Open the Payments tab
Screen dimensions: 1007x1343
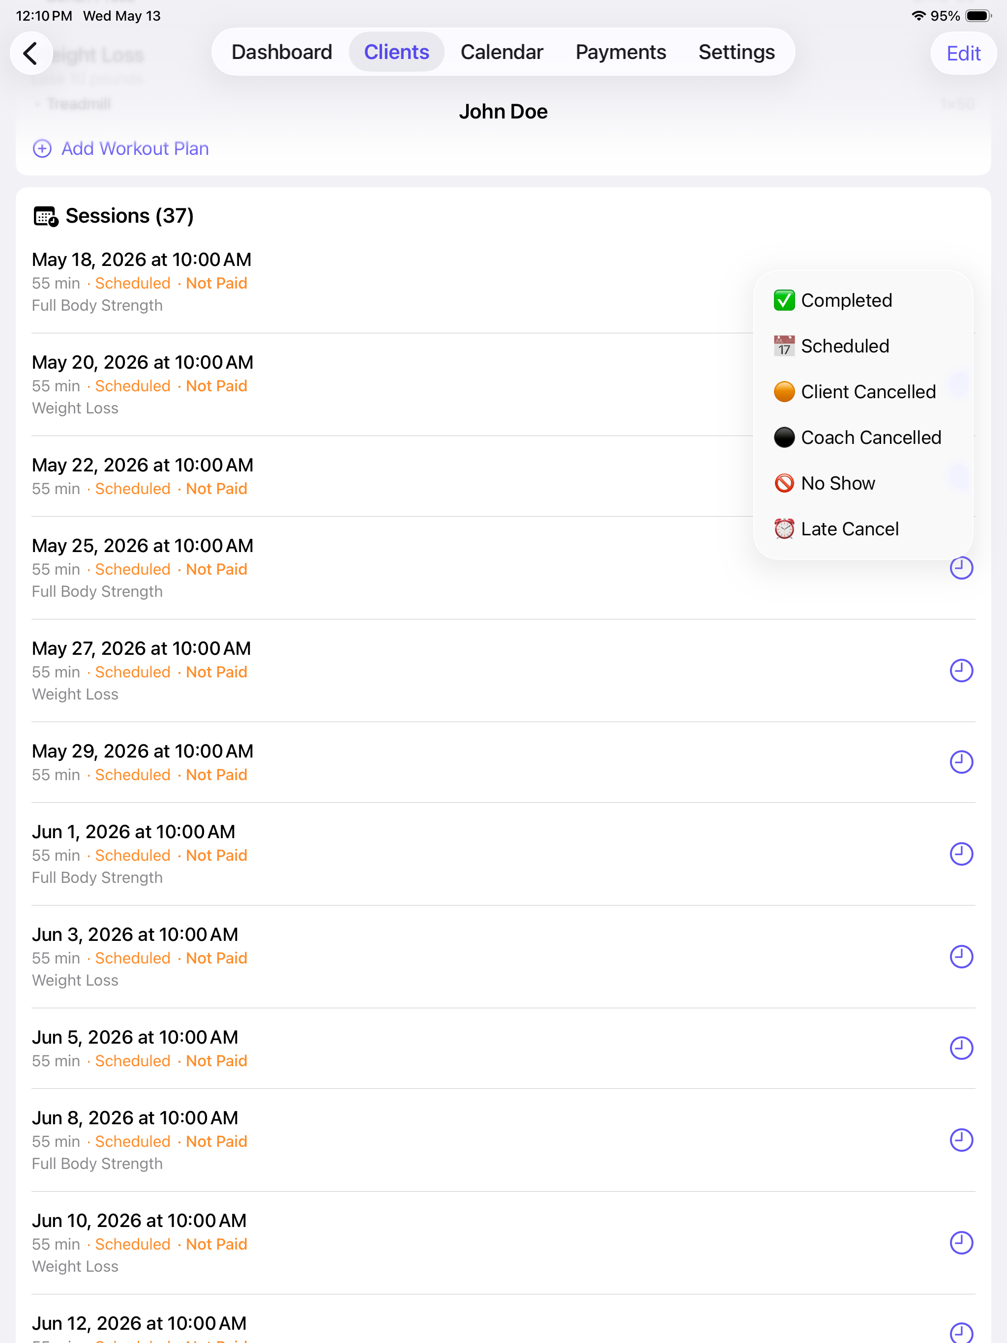621,52
